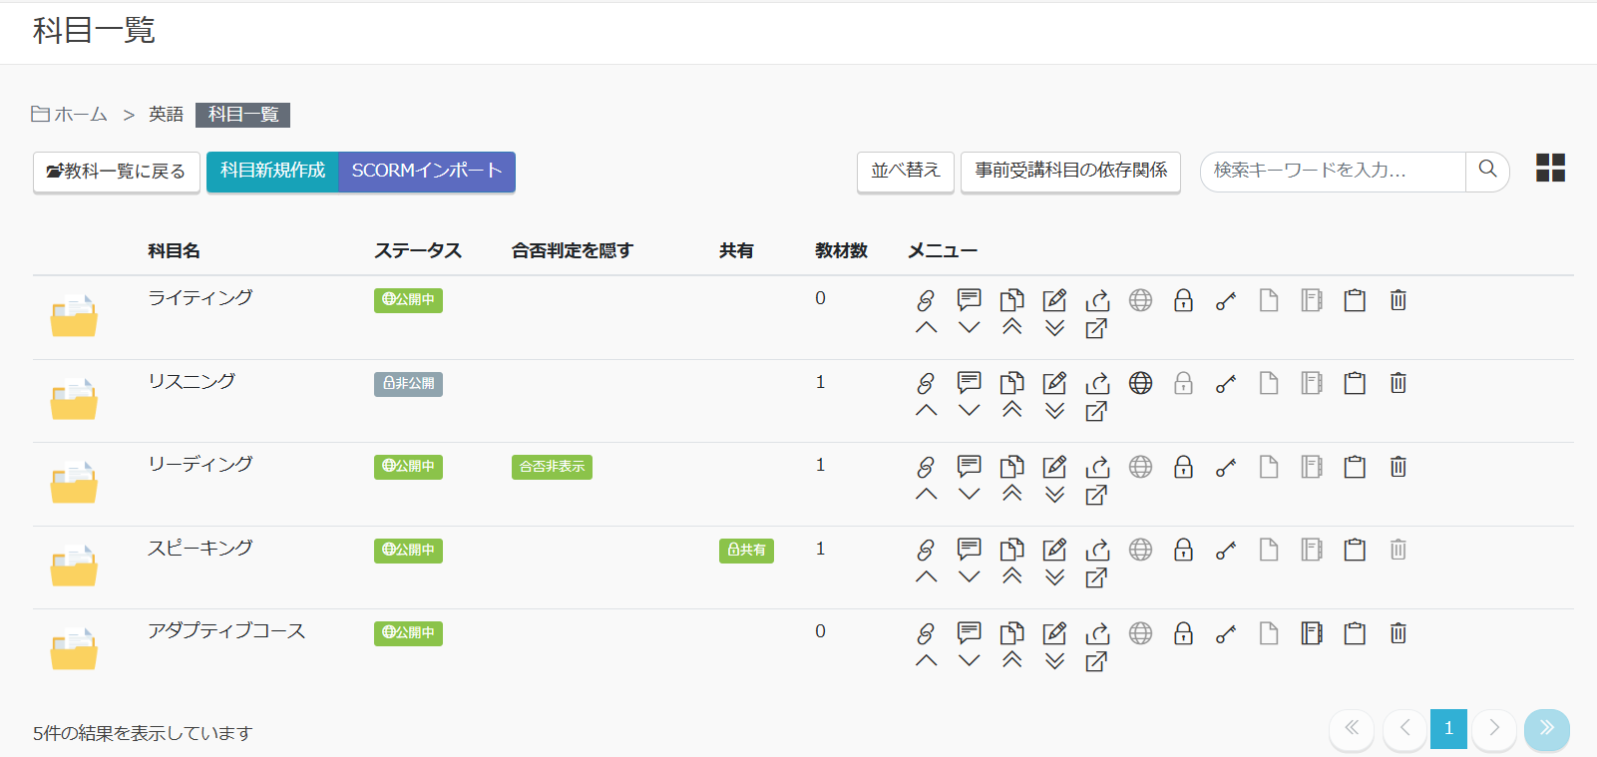Screen dimensions: 1597x757
Task: Click the notebook icon for アダプティブコース
Action: [x=1312, y=633]
